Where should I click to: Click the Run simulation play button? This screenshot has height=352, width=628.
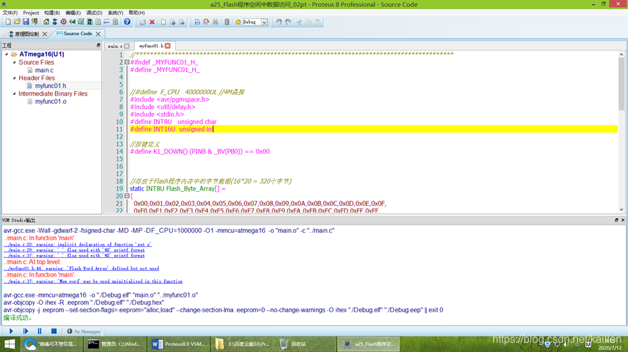coord(11,331)
